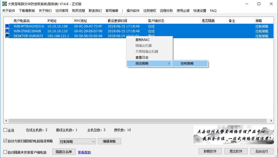The width and height of the screenshot is (278, 158).
Task: Click the 后台运行 button
Action: pyautogui.click(x=262, y=151)
